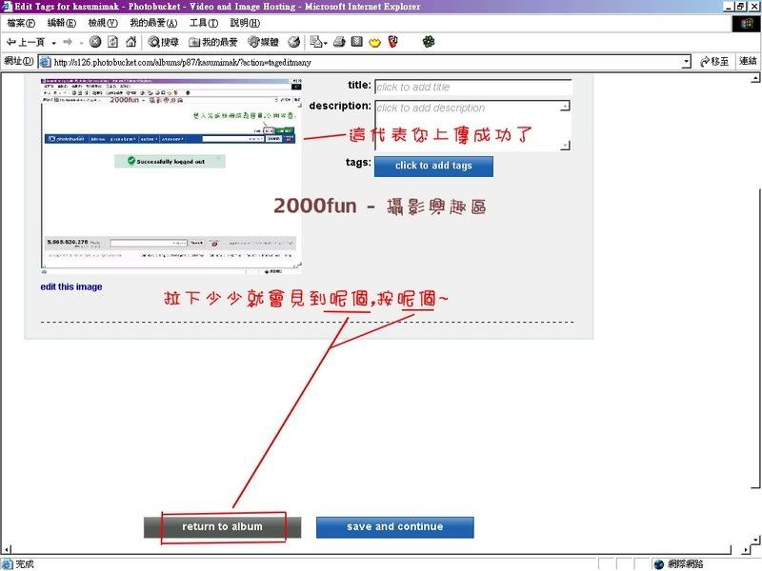The width and height of the screenshot is (762, 571).
Task: Go to the Home page icon
Action: tap(130, 42)
